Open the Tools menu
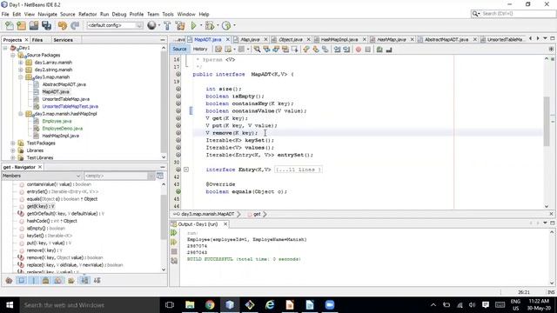The height and width of the screenshot is (313, 557). [168, 14]
